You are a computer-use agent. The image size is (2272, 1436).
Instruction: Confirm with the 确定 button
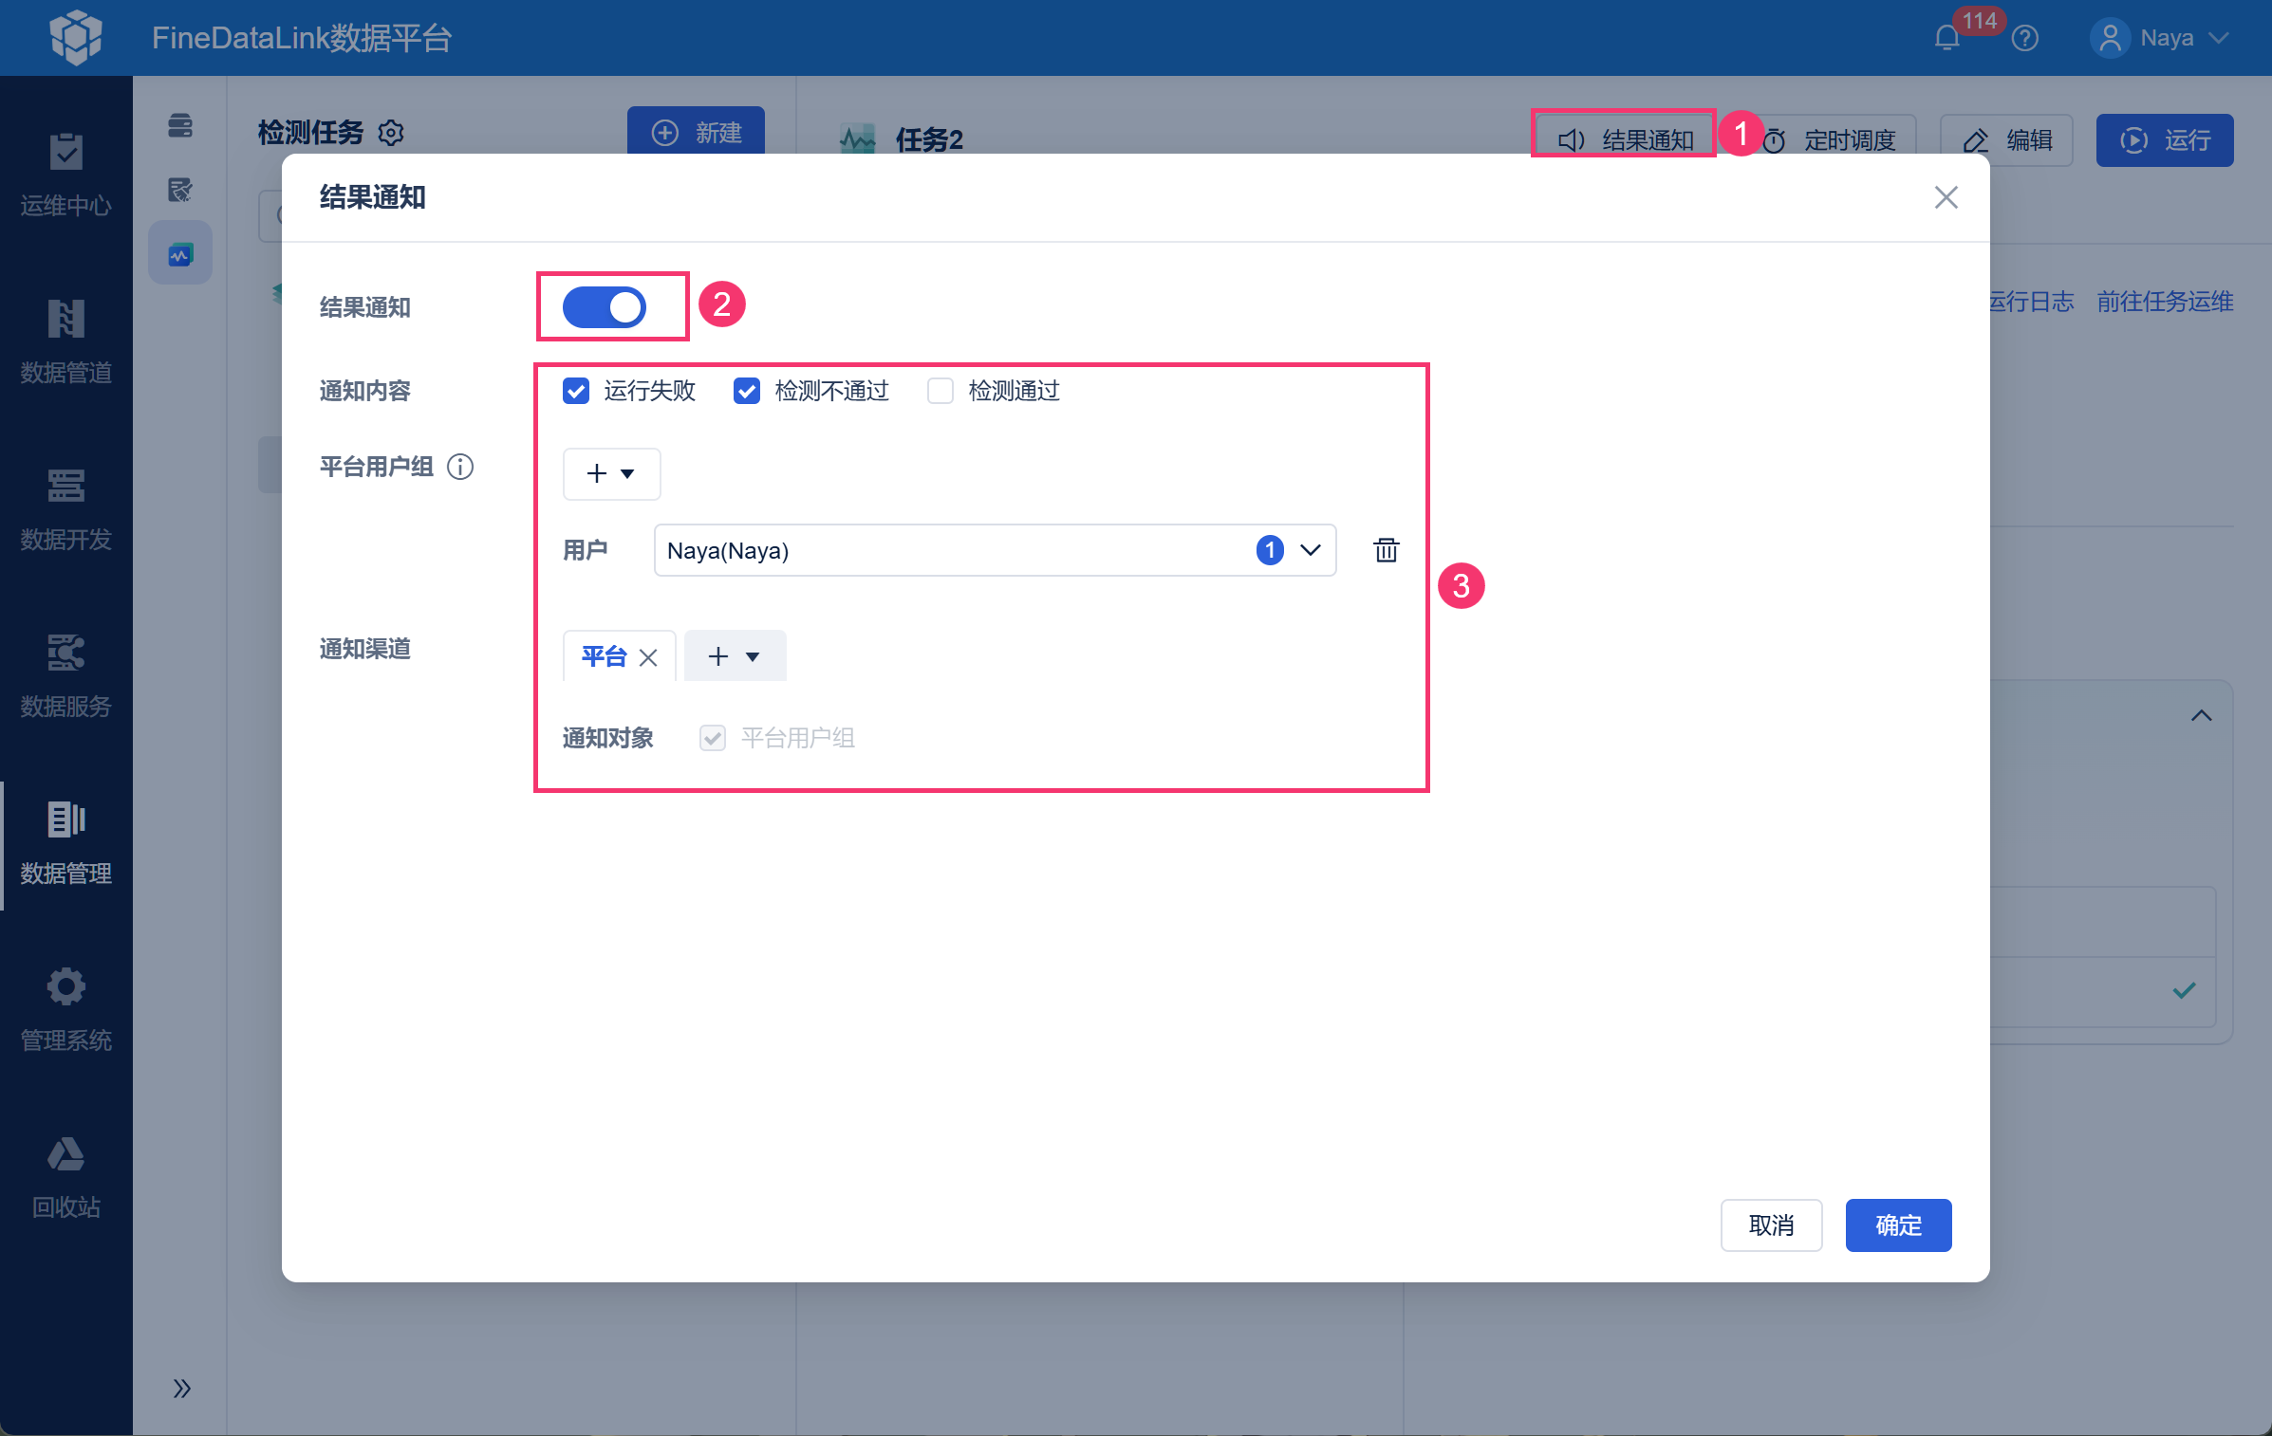1898,1225
